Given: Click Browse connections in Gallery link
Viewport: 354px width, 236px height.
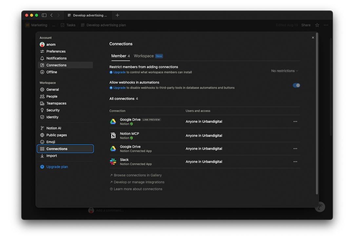Looking at the screenshot, I should 136,175.
